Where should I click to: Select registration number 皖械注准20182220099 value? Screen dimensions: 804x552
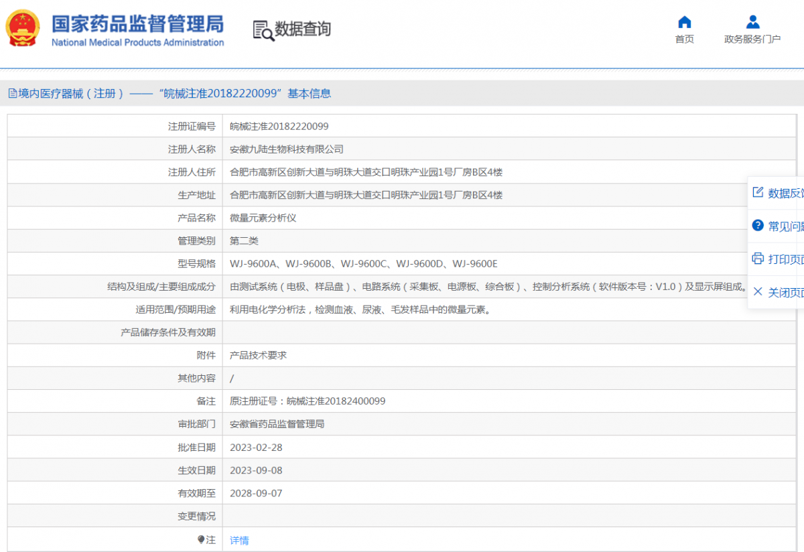pos(279,126)
